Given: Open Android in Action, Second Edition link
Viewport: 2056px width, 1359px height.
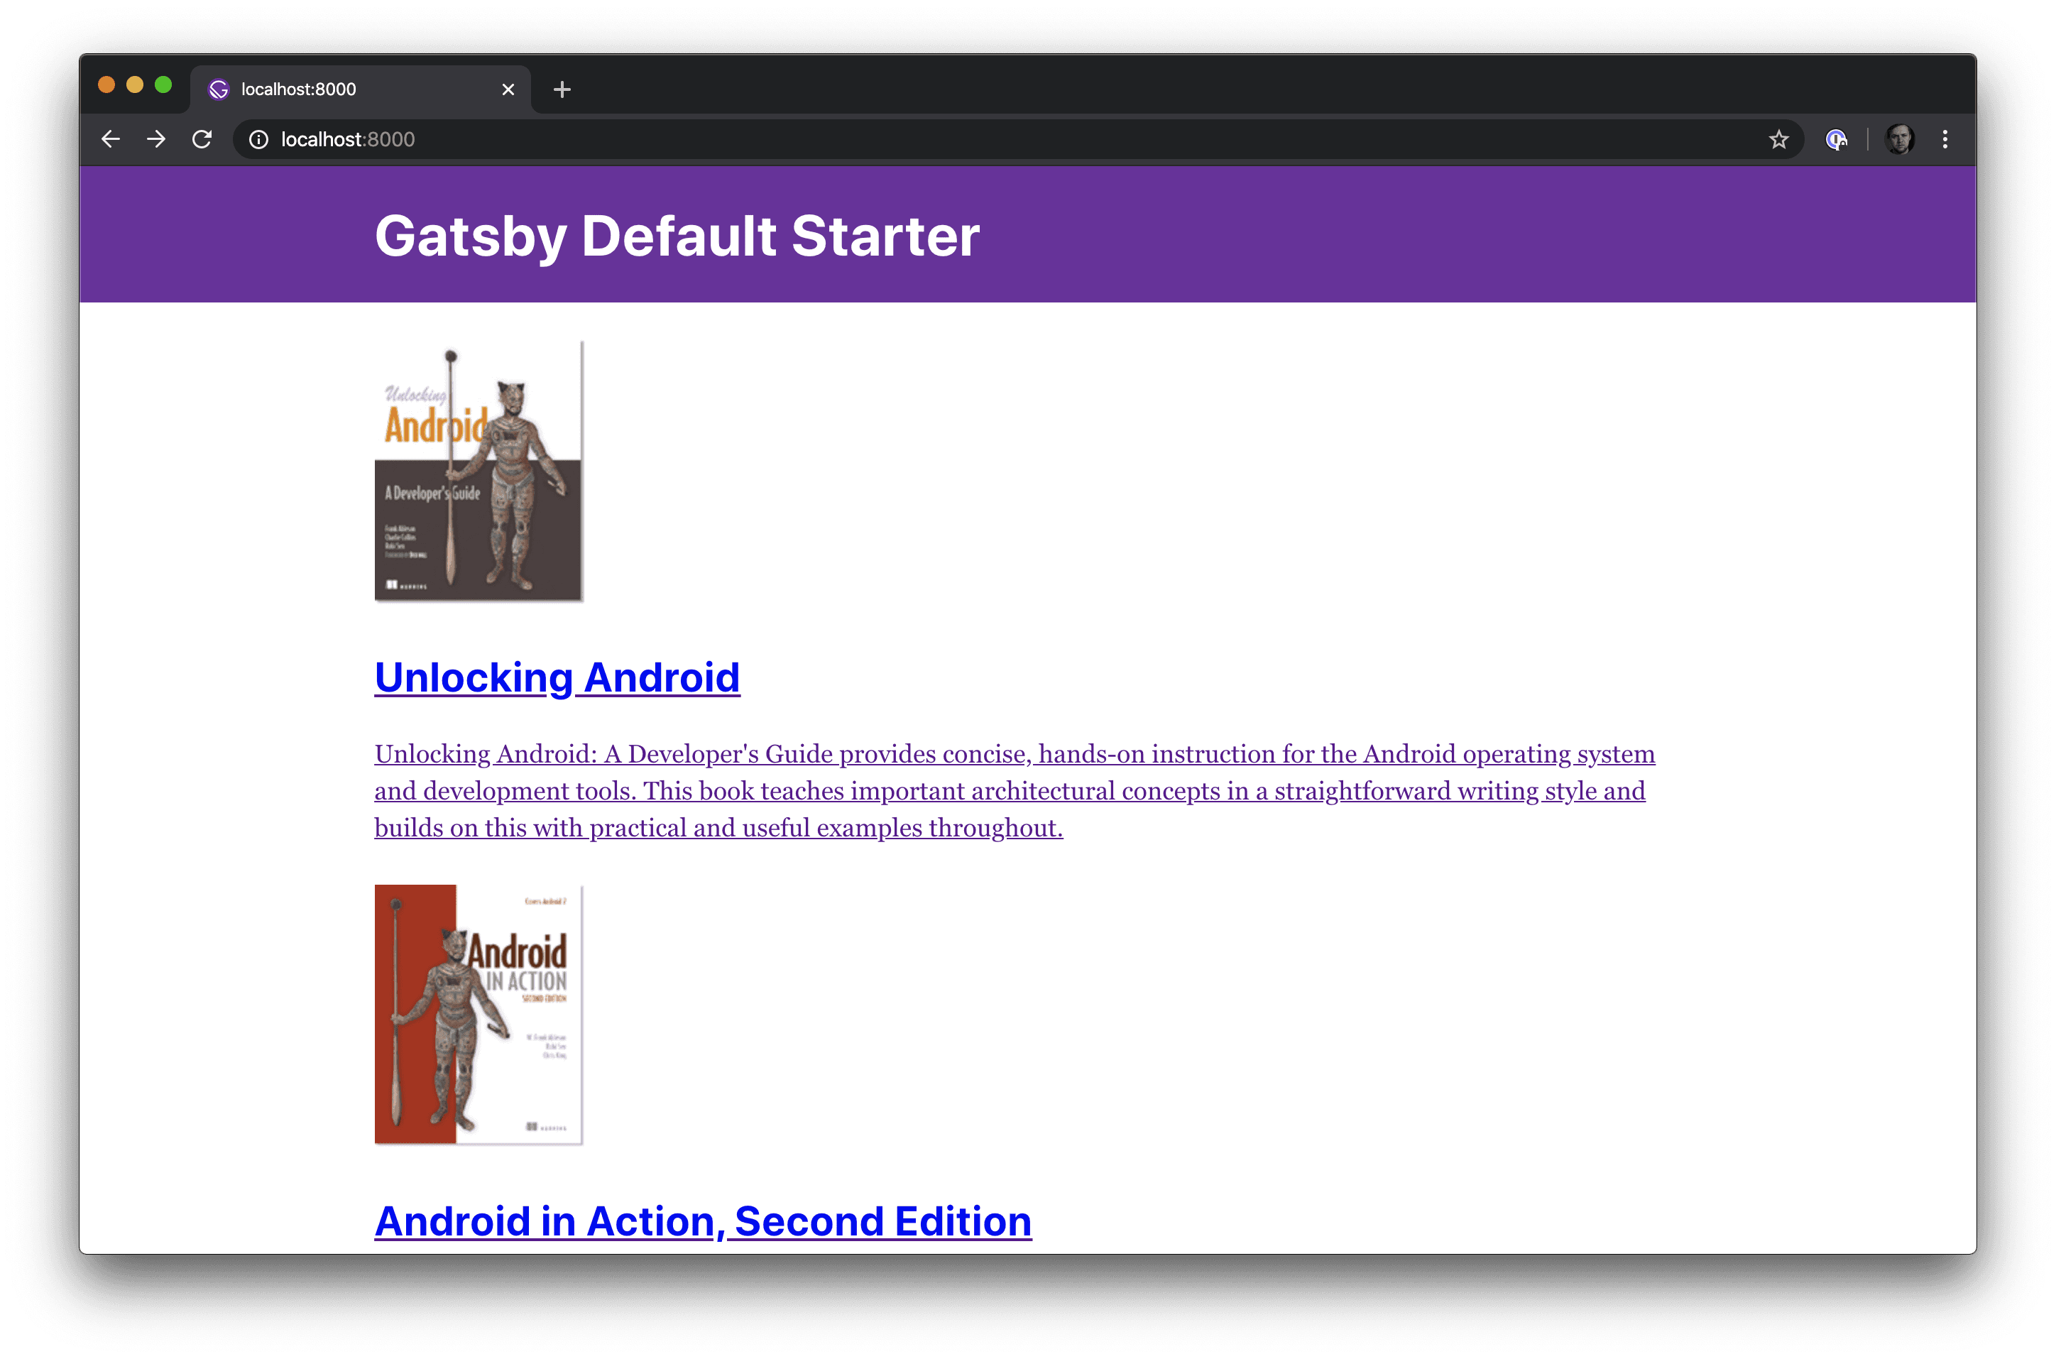Looking at the screenshot, I should (703, 1221).
